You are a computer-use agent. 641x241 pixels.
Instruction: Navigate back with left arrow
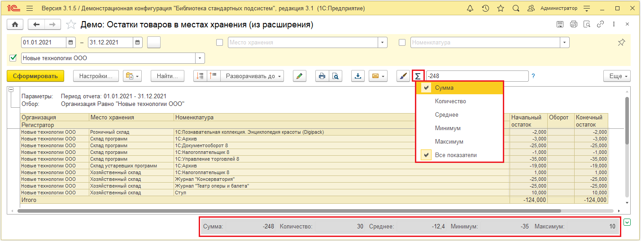[36, 25]
